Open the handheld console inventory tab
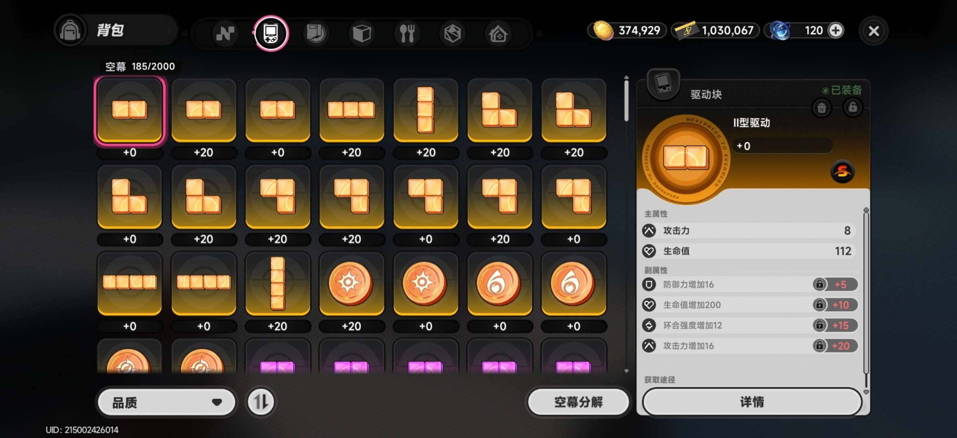The height and width of the screenshot is (438, 957). click(x=271, y=33)
